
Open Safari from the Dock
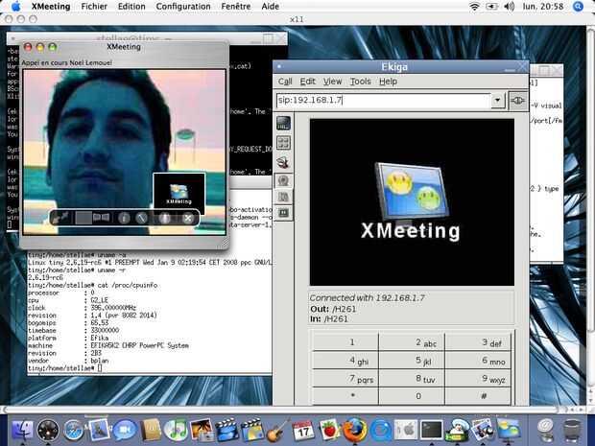[73, 430]
